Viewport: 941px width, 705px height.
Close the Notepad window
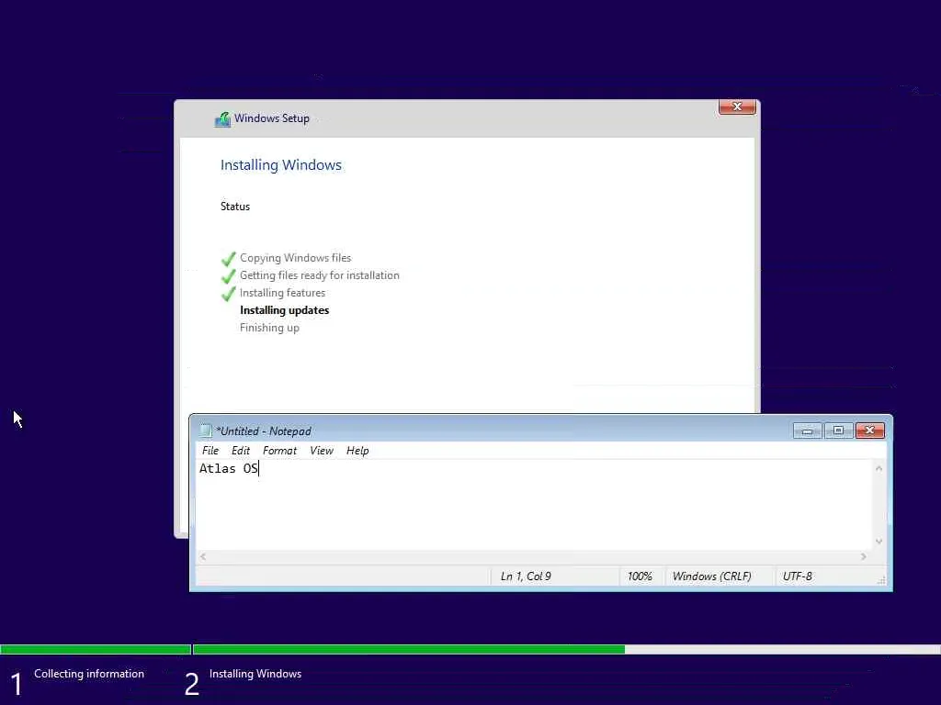(869, 431)
